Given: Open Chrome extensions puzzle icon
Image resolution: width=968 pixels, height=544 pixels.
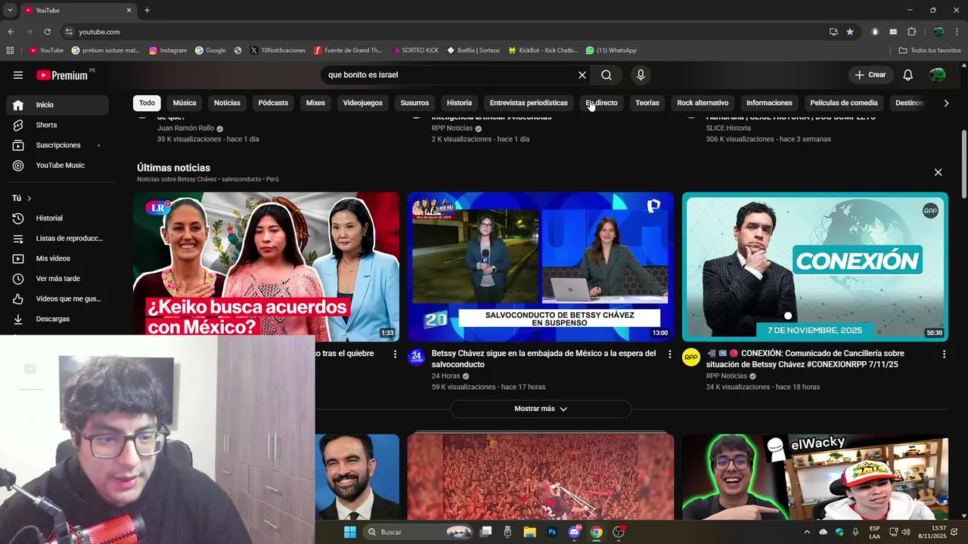Looking at the screenshot, I should pos(912,32).
